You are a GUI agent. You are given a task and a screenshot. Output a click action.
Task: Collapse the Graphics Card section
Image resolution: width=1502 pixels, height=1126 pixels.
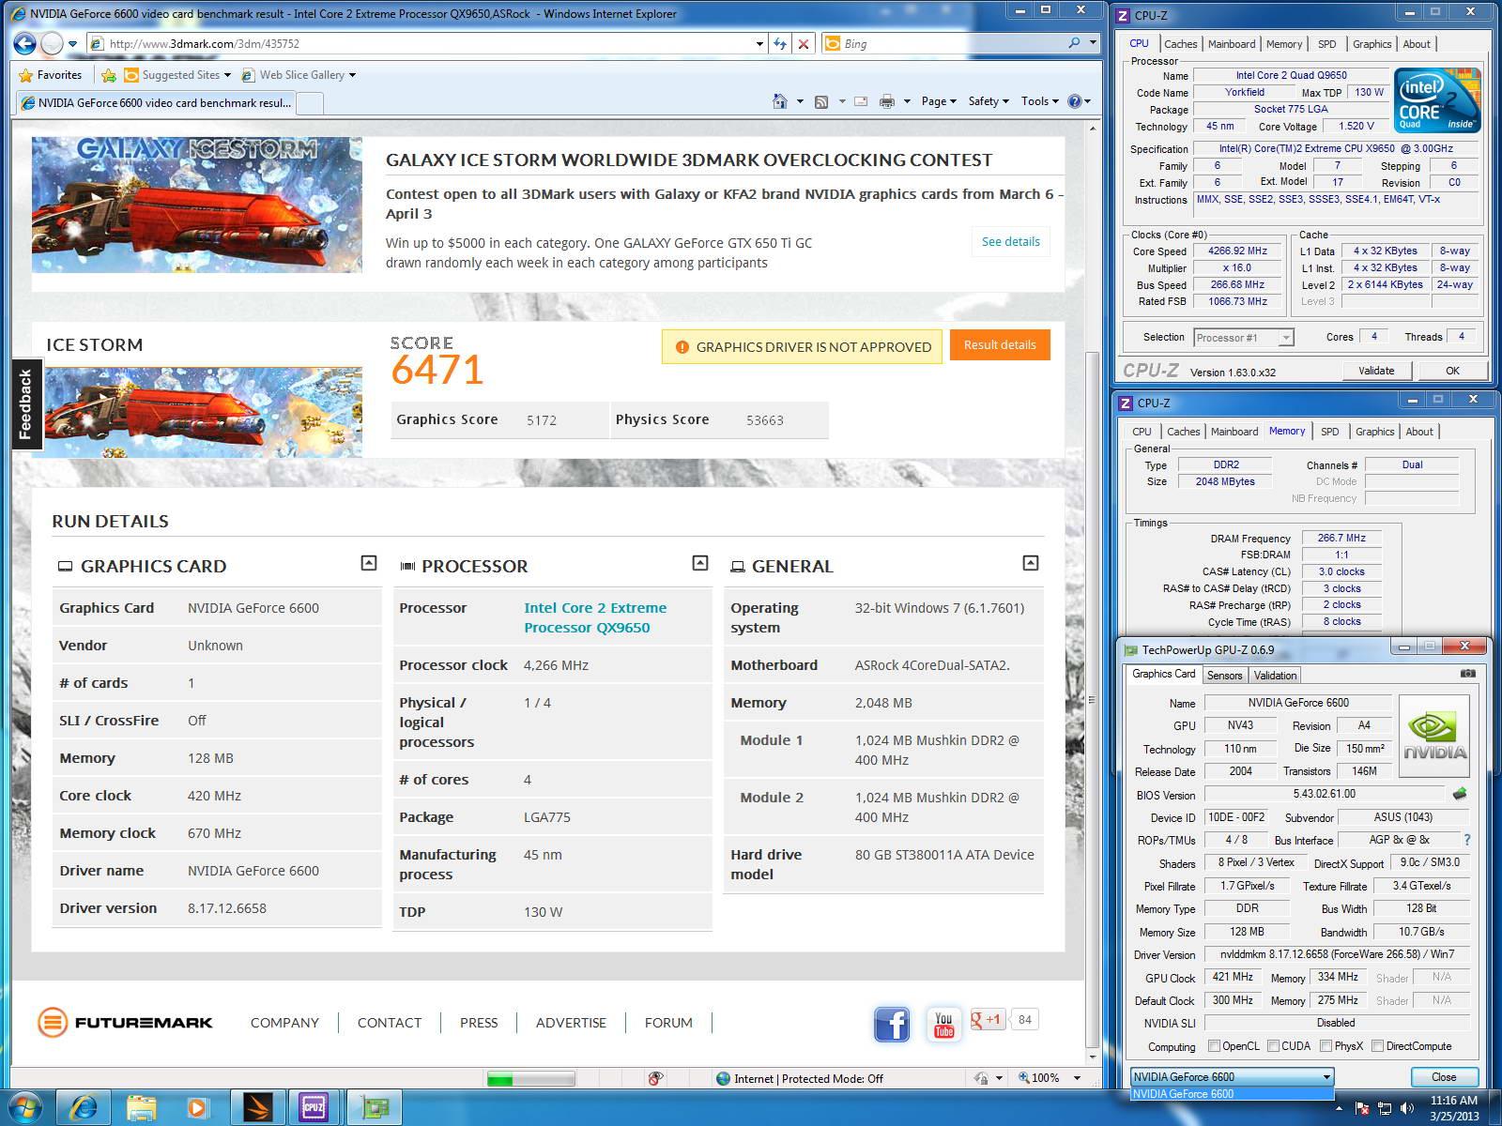pyautogui.click(x=369, y=563)
